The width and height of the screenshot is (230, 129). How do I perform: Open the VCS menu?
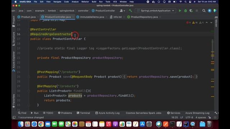pos(115,2)
